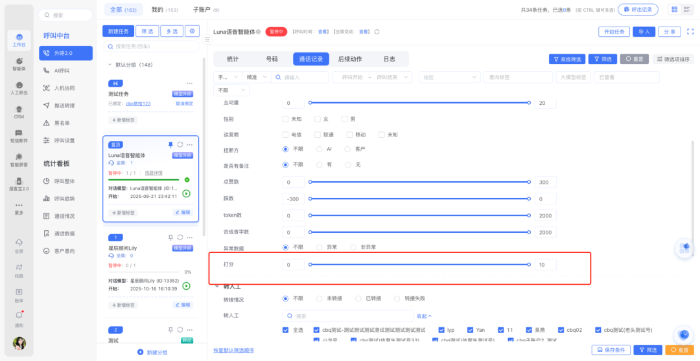Viewport: 700px width, 361px height.
Task: Switch to the 后续动作 tab
Action: pyautogui.click(x=350, y=59)
